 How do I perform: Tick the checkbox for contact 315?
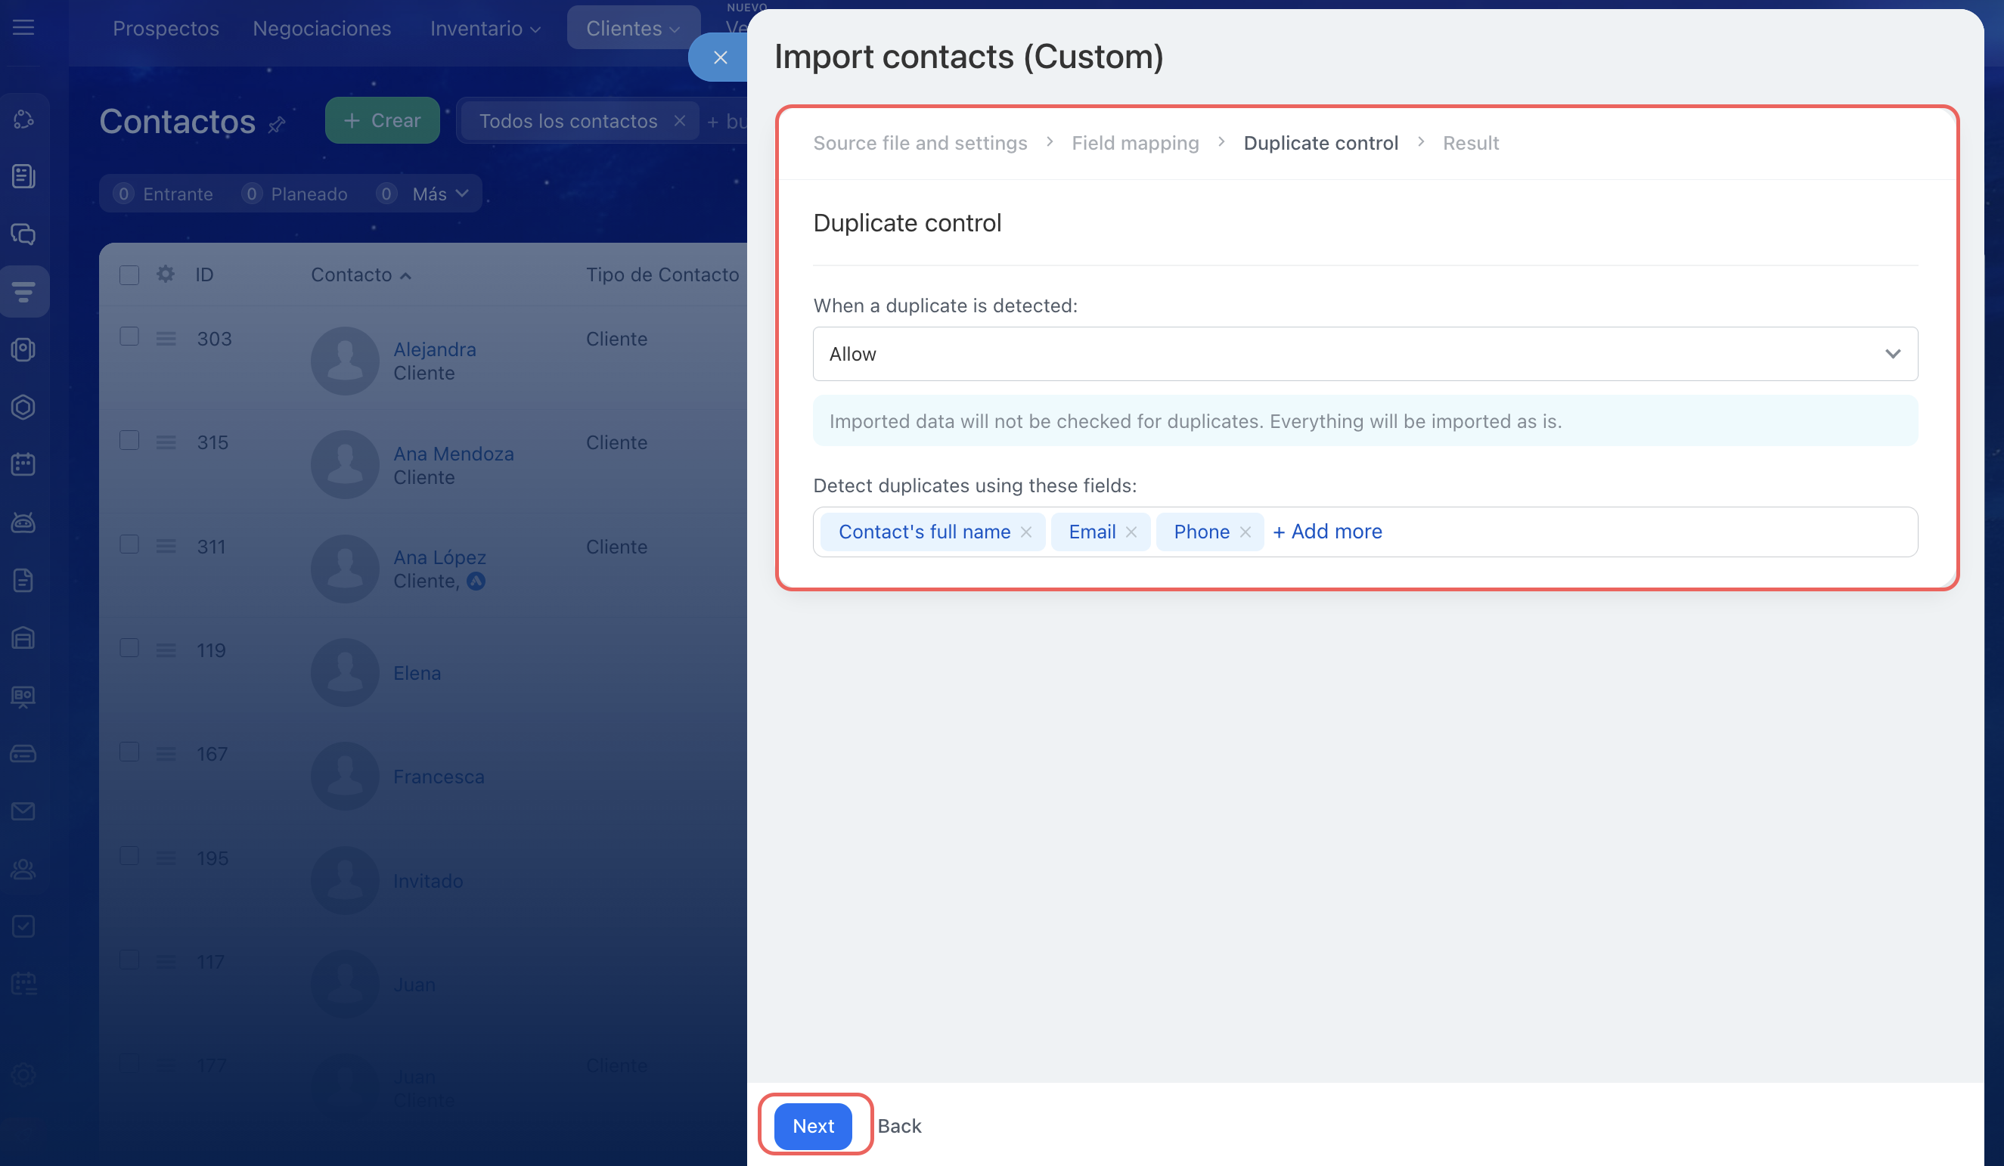[x=129, y=442]
